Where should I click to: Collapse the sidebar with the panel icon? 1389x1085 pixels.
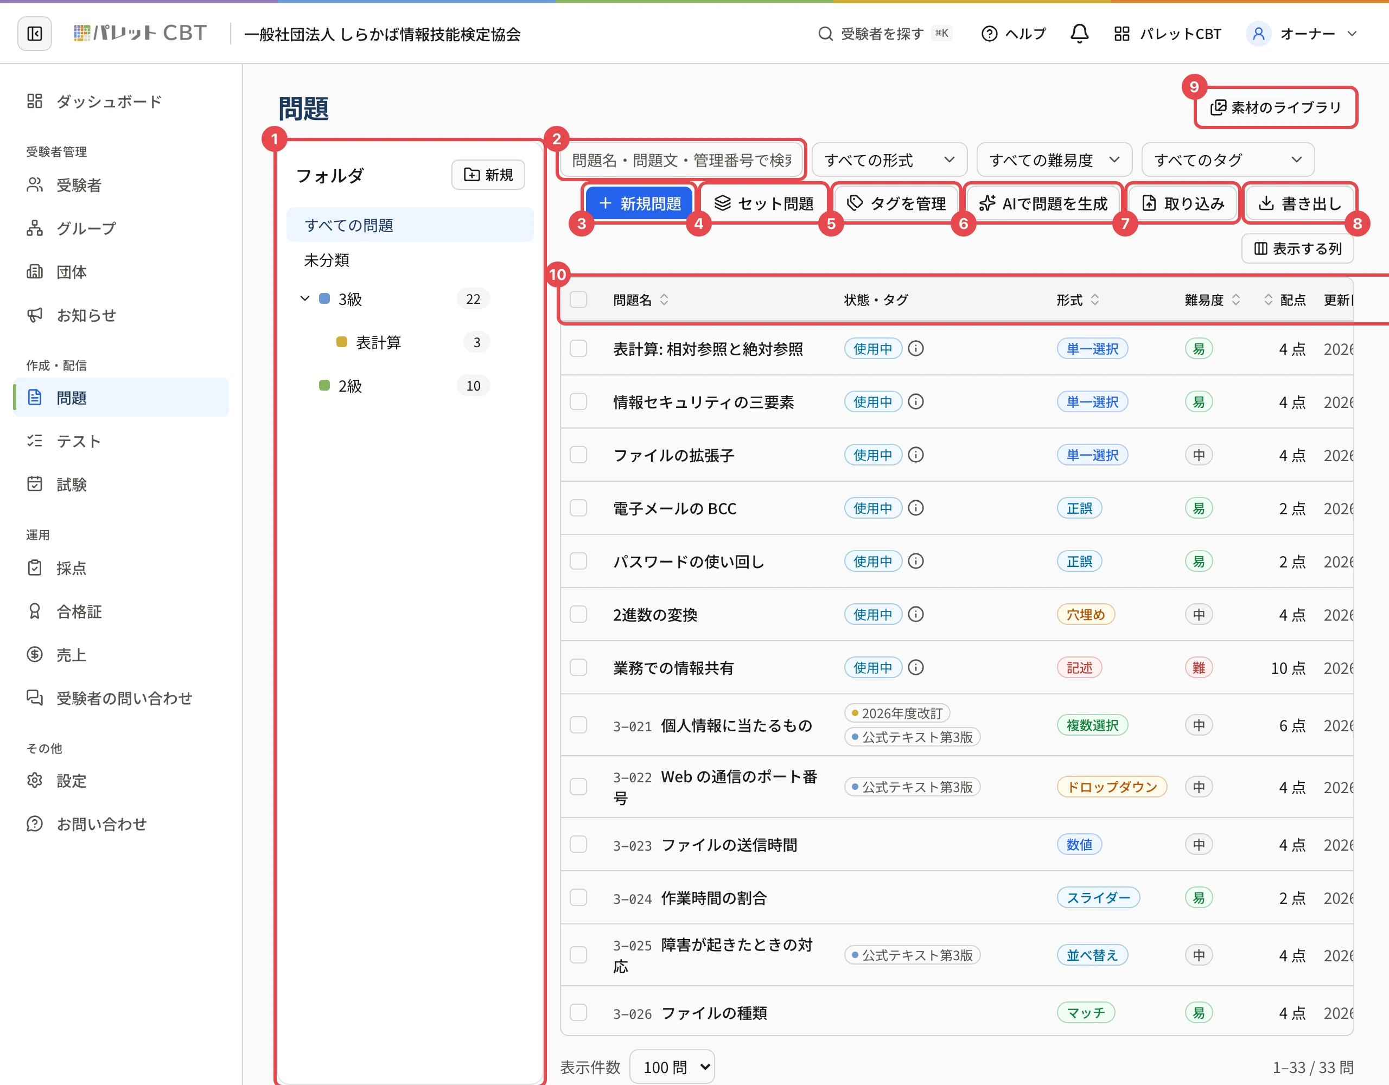pos(34,34)
